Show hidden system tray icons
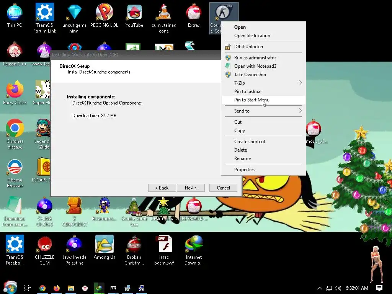 [319, 288]
